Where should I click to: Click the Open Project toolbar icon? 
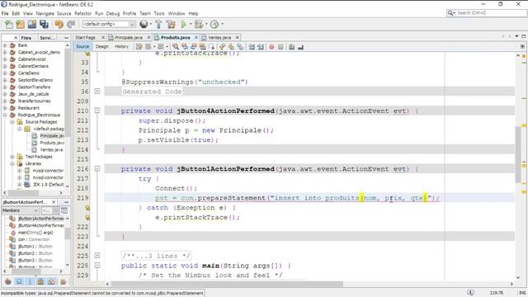[x=32, y=24]
